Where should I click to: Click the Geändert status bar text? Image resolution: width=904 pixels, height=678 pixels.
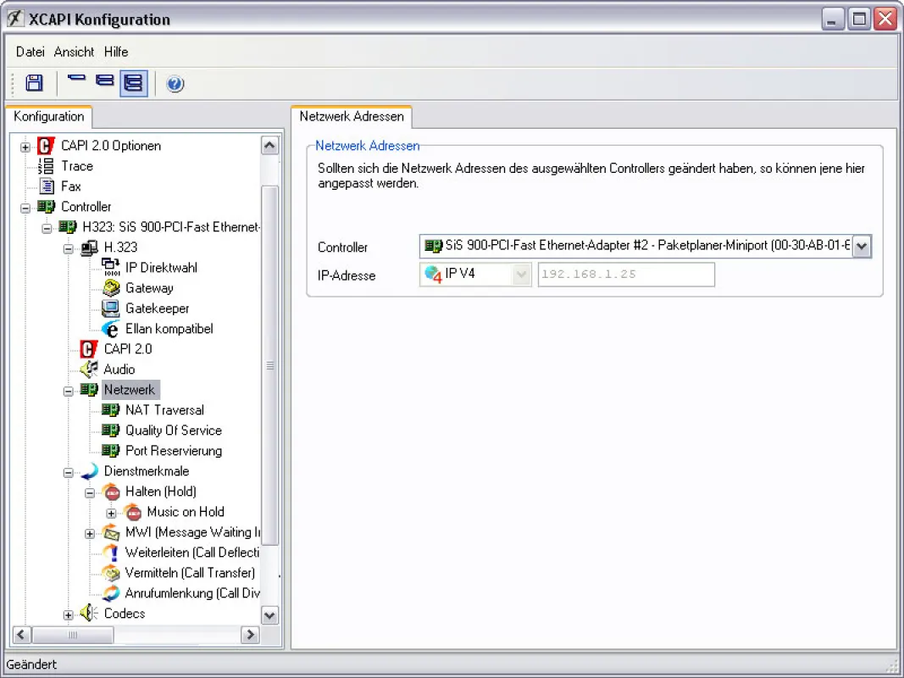[31, 664]
